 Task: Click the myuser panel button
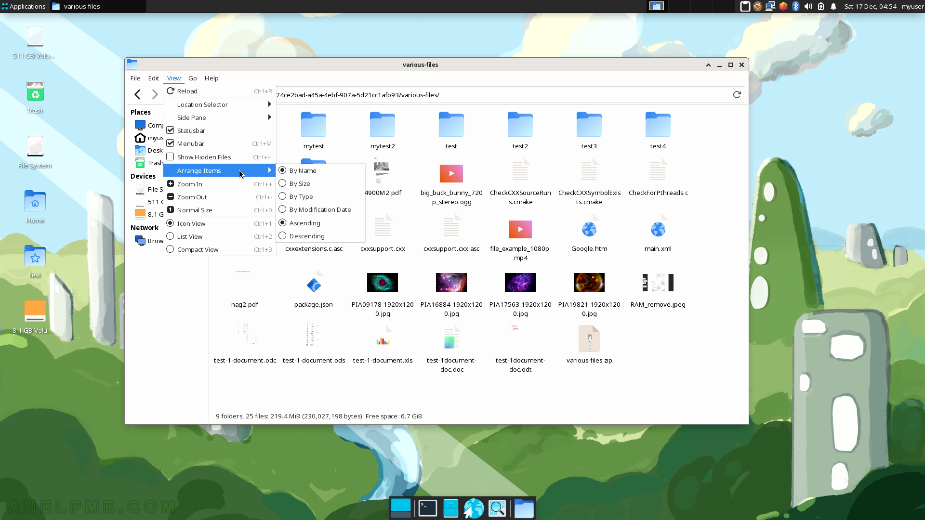pos(912,6)
